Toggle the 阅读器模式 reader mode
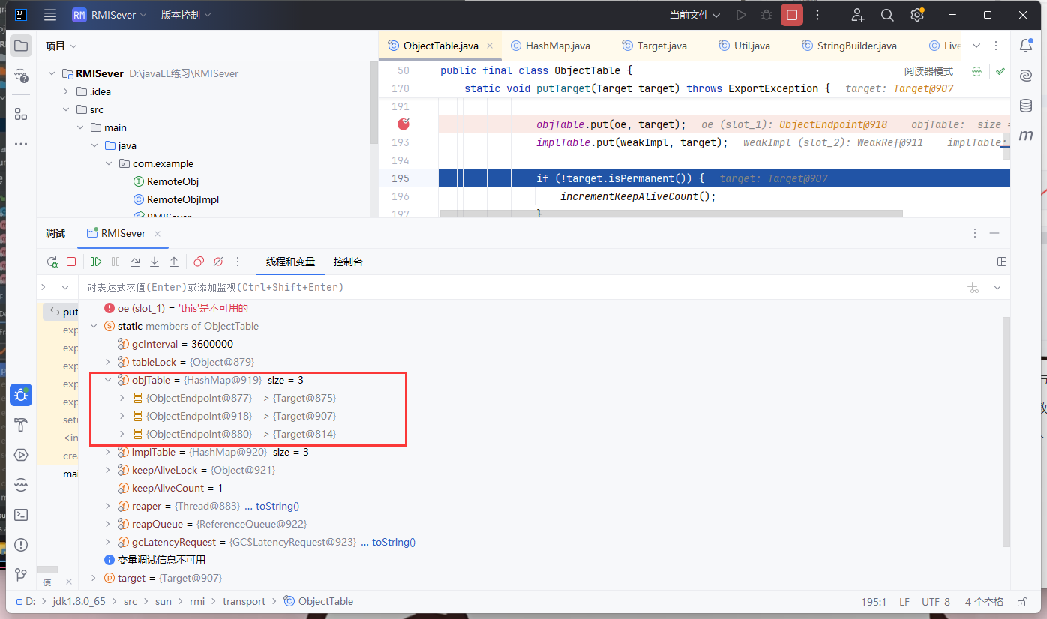 pyautogui.click(x=928, y=72)
